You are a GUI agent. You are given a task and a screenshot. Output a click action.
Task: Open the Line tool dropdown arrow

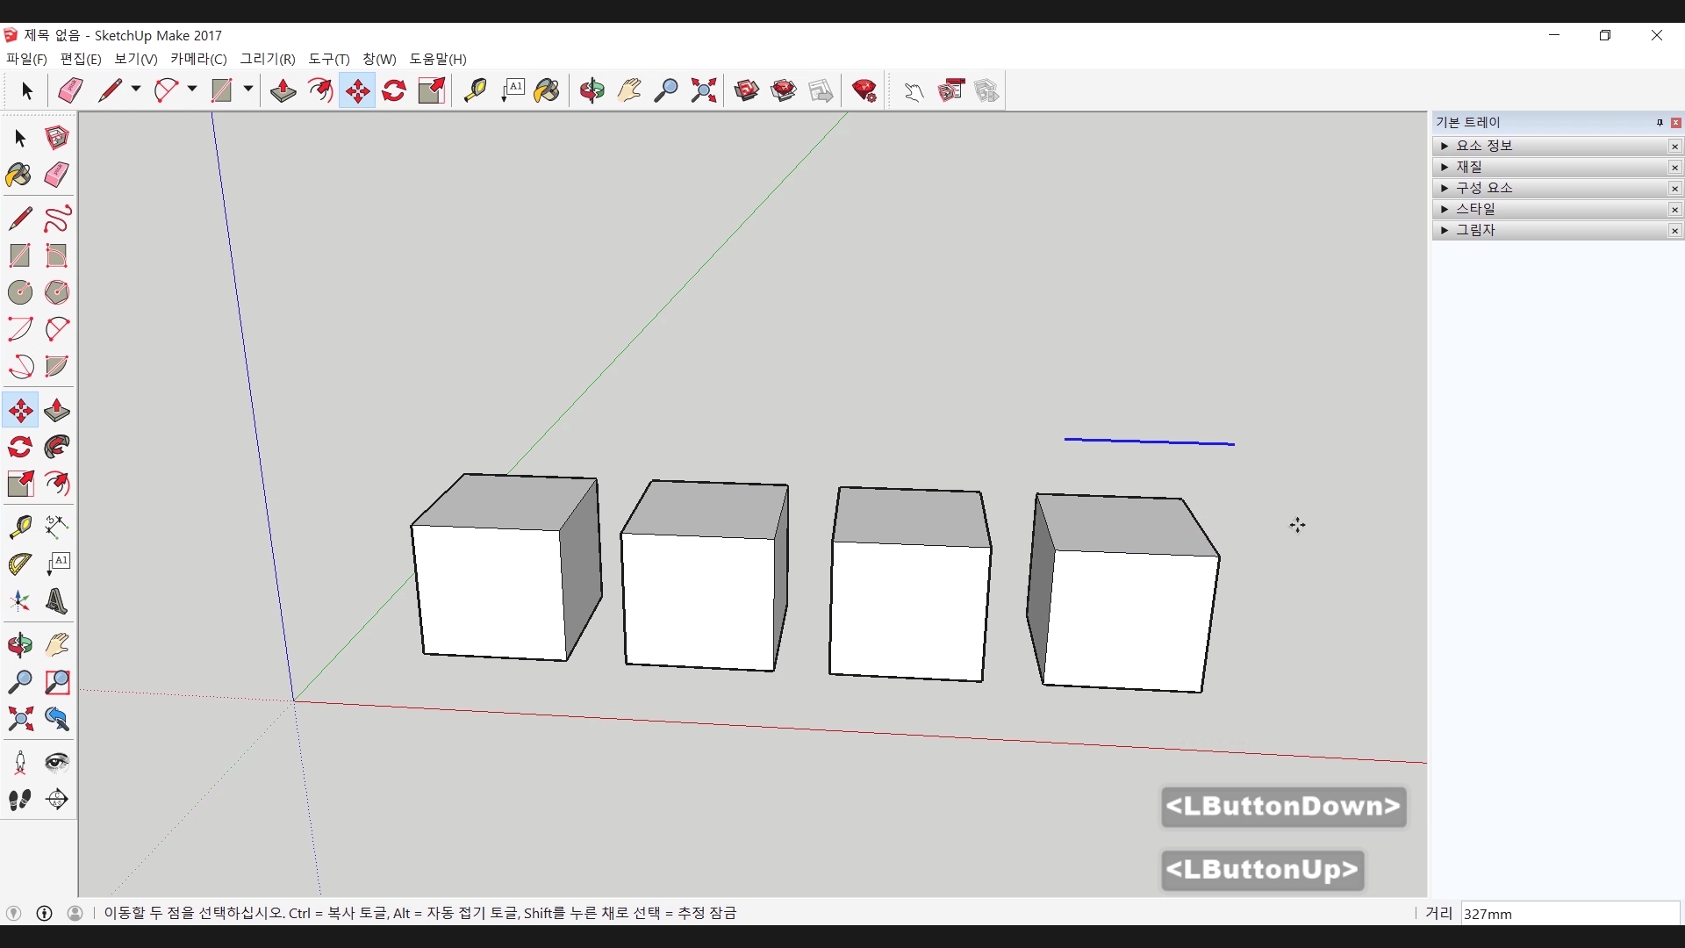pyautogui.click(x=136, y=90)
